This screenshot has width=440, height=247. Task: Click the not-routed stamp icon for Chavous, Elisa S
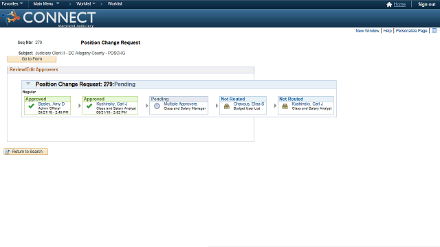click(x=227, y=106)
